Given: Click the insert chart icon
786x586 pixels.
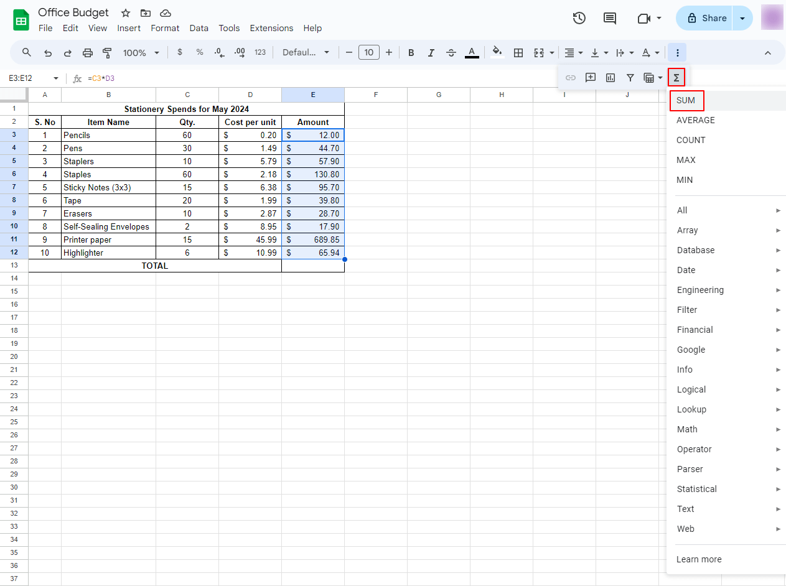Looking at the screenshot, I should pos(611,78).
